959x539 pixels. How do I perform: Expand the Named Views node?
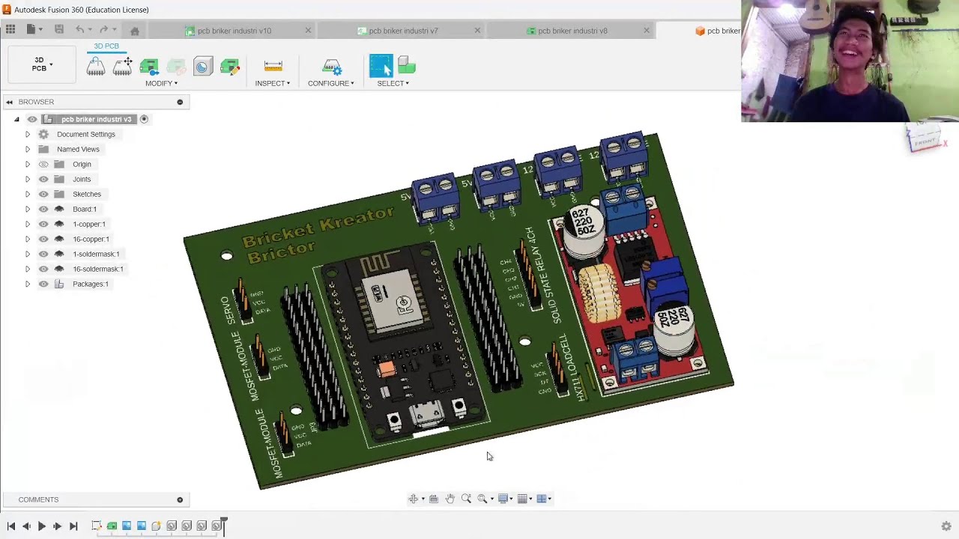(28, 149)
